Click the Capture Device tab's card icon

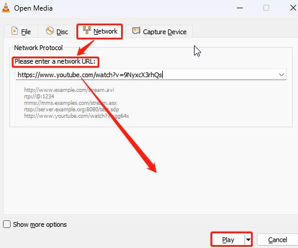coord(136,31)
